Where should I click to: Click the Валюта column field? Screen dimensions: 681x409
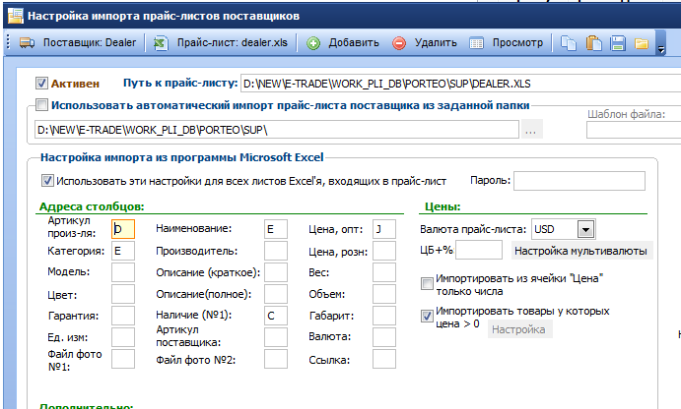coord(384,337)
